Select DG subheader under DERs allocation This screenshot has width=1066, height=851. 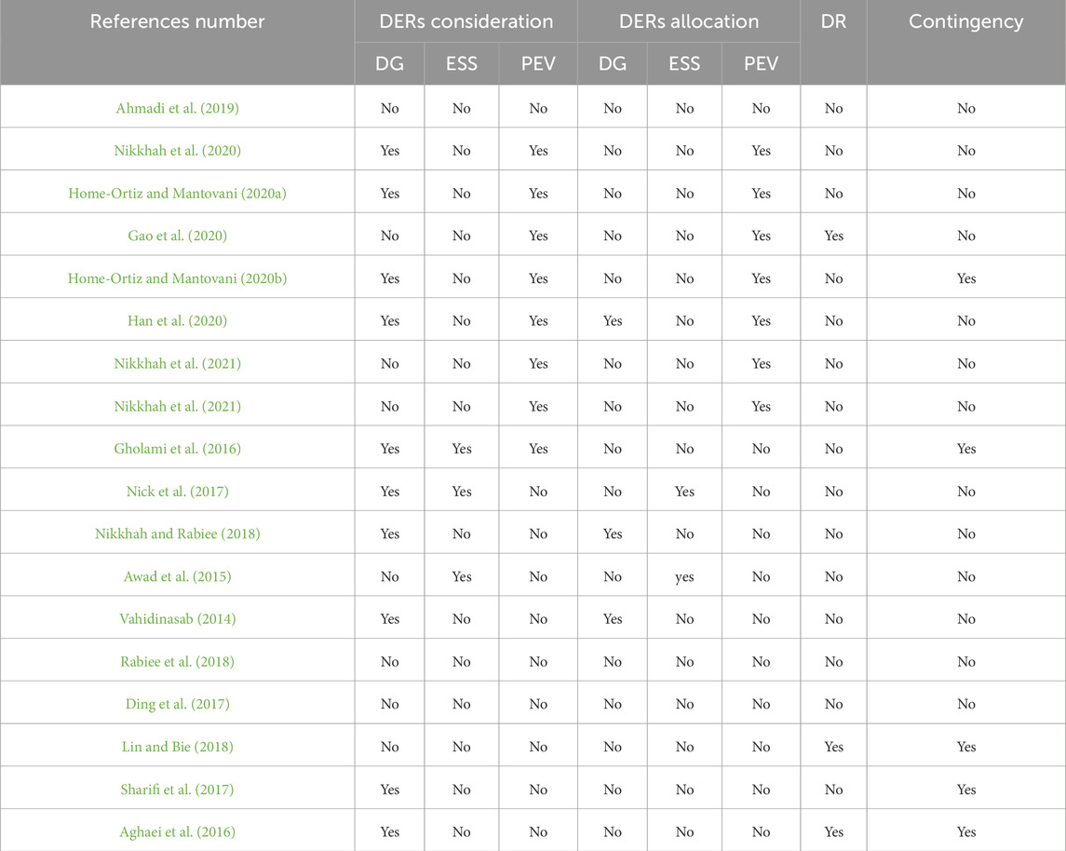pyautogui.click(x=613, y=64)
